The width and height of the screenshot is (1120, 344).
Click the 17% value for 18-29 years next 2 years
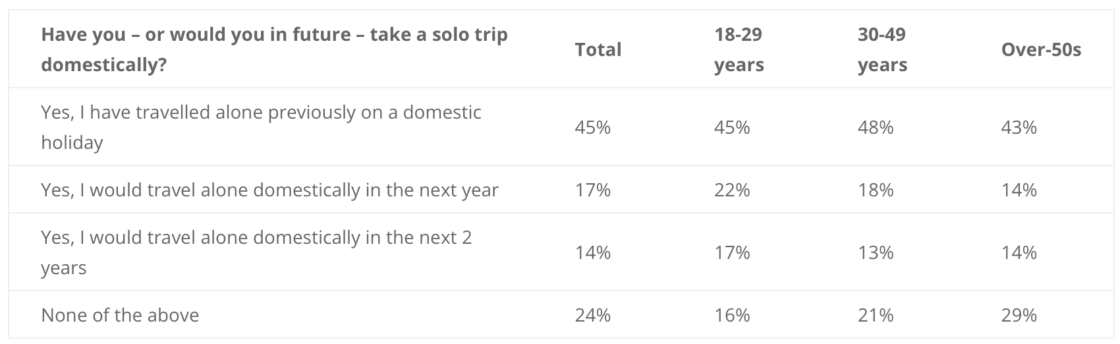pos(732,252)
